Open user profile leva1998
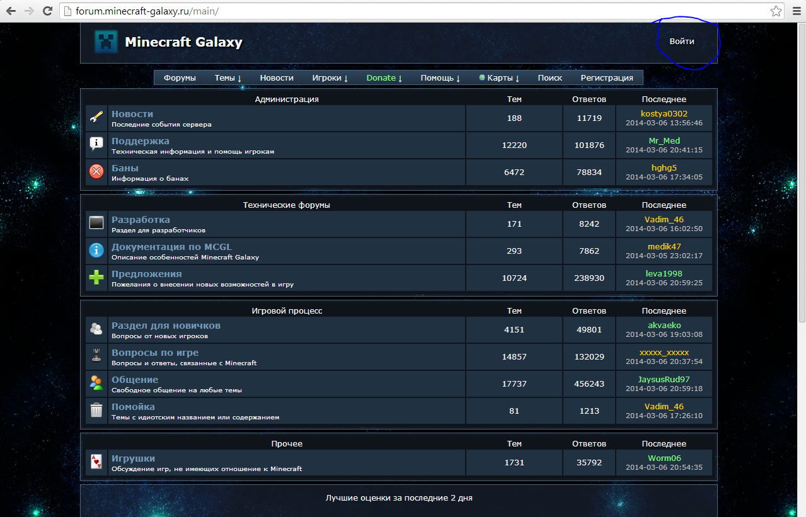 [x=664, y=274]
